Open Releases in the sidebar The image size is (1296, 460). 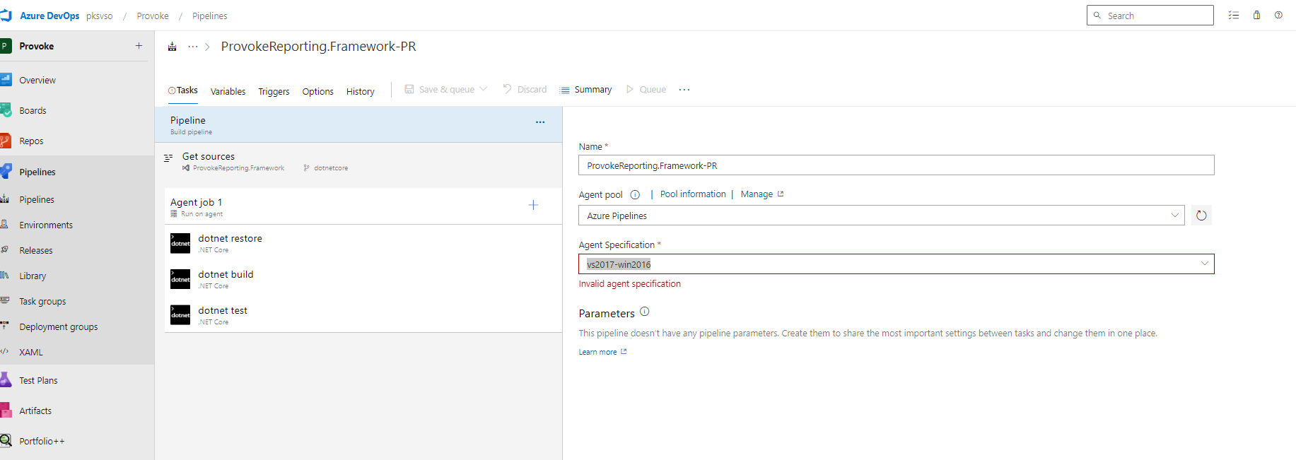pyautogui.click(x=36, y=251)
